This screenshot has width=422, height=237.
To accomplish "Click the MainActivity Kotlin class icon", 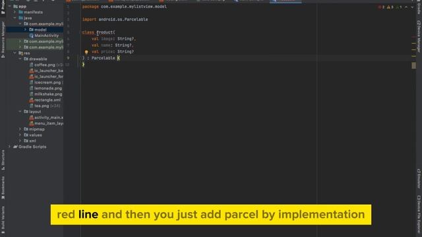I will (x=31, y=36).
